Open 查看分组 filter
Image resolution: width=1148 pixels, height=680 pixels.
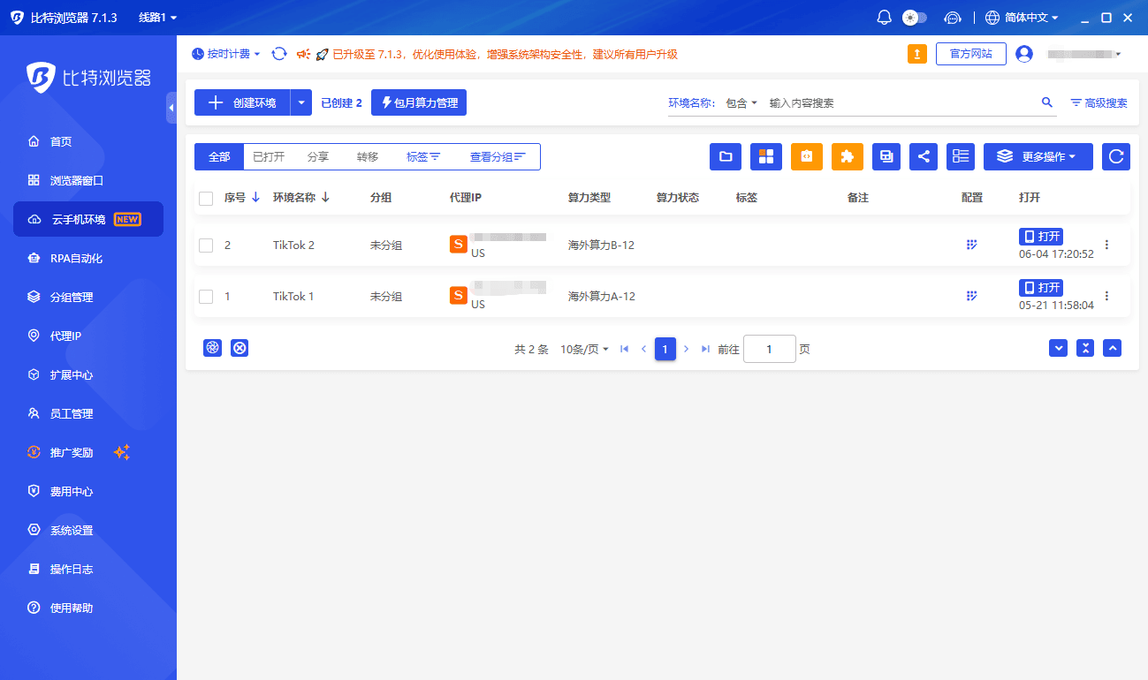498,156
